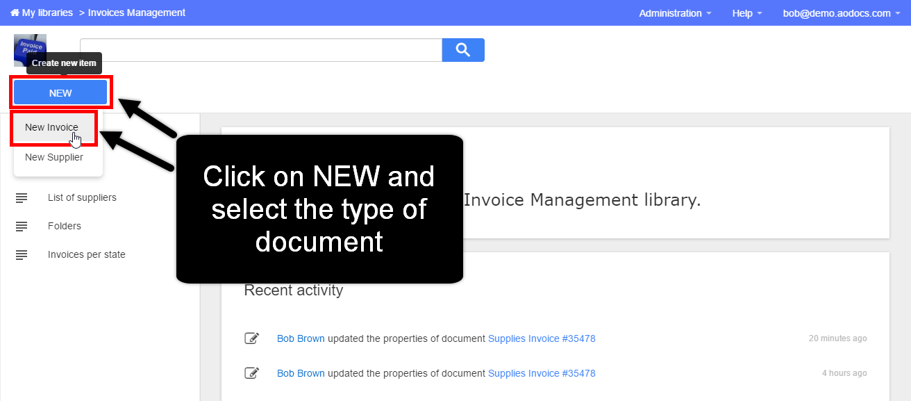The width and height of the screenshot is (911, 401).
Task: Open Supplies Invoice #35478 from 4 hours ago
Action: (542, 373)
